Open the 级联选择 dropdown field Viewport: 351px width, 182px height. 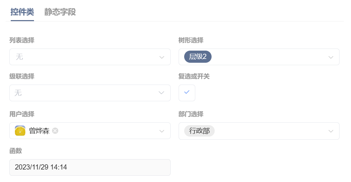pyautogui.click(x=83, y=93)
